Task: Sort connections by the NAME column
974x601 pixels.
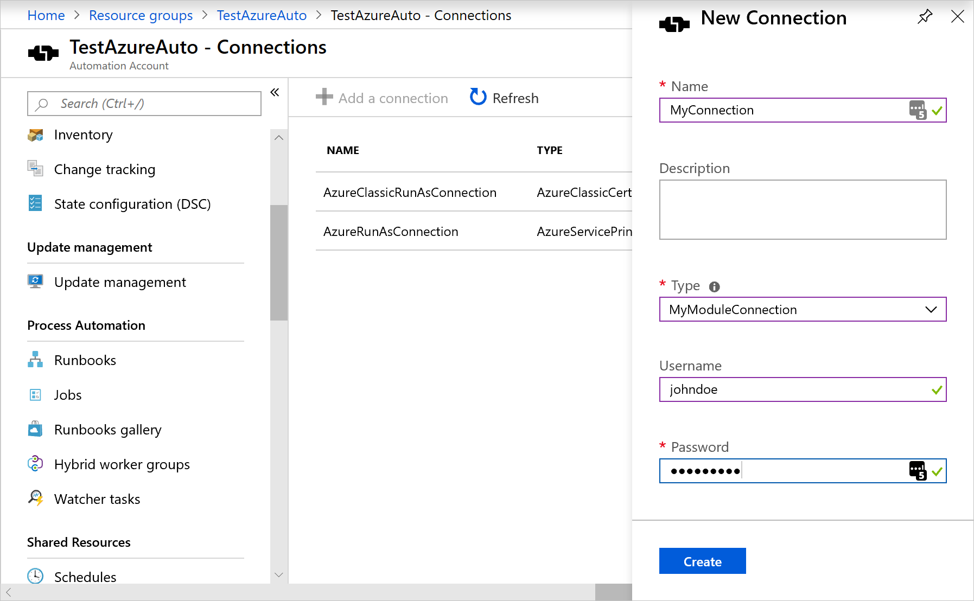Action: pos(342,150)
